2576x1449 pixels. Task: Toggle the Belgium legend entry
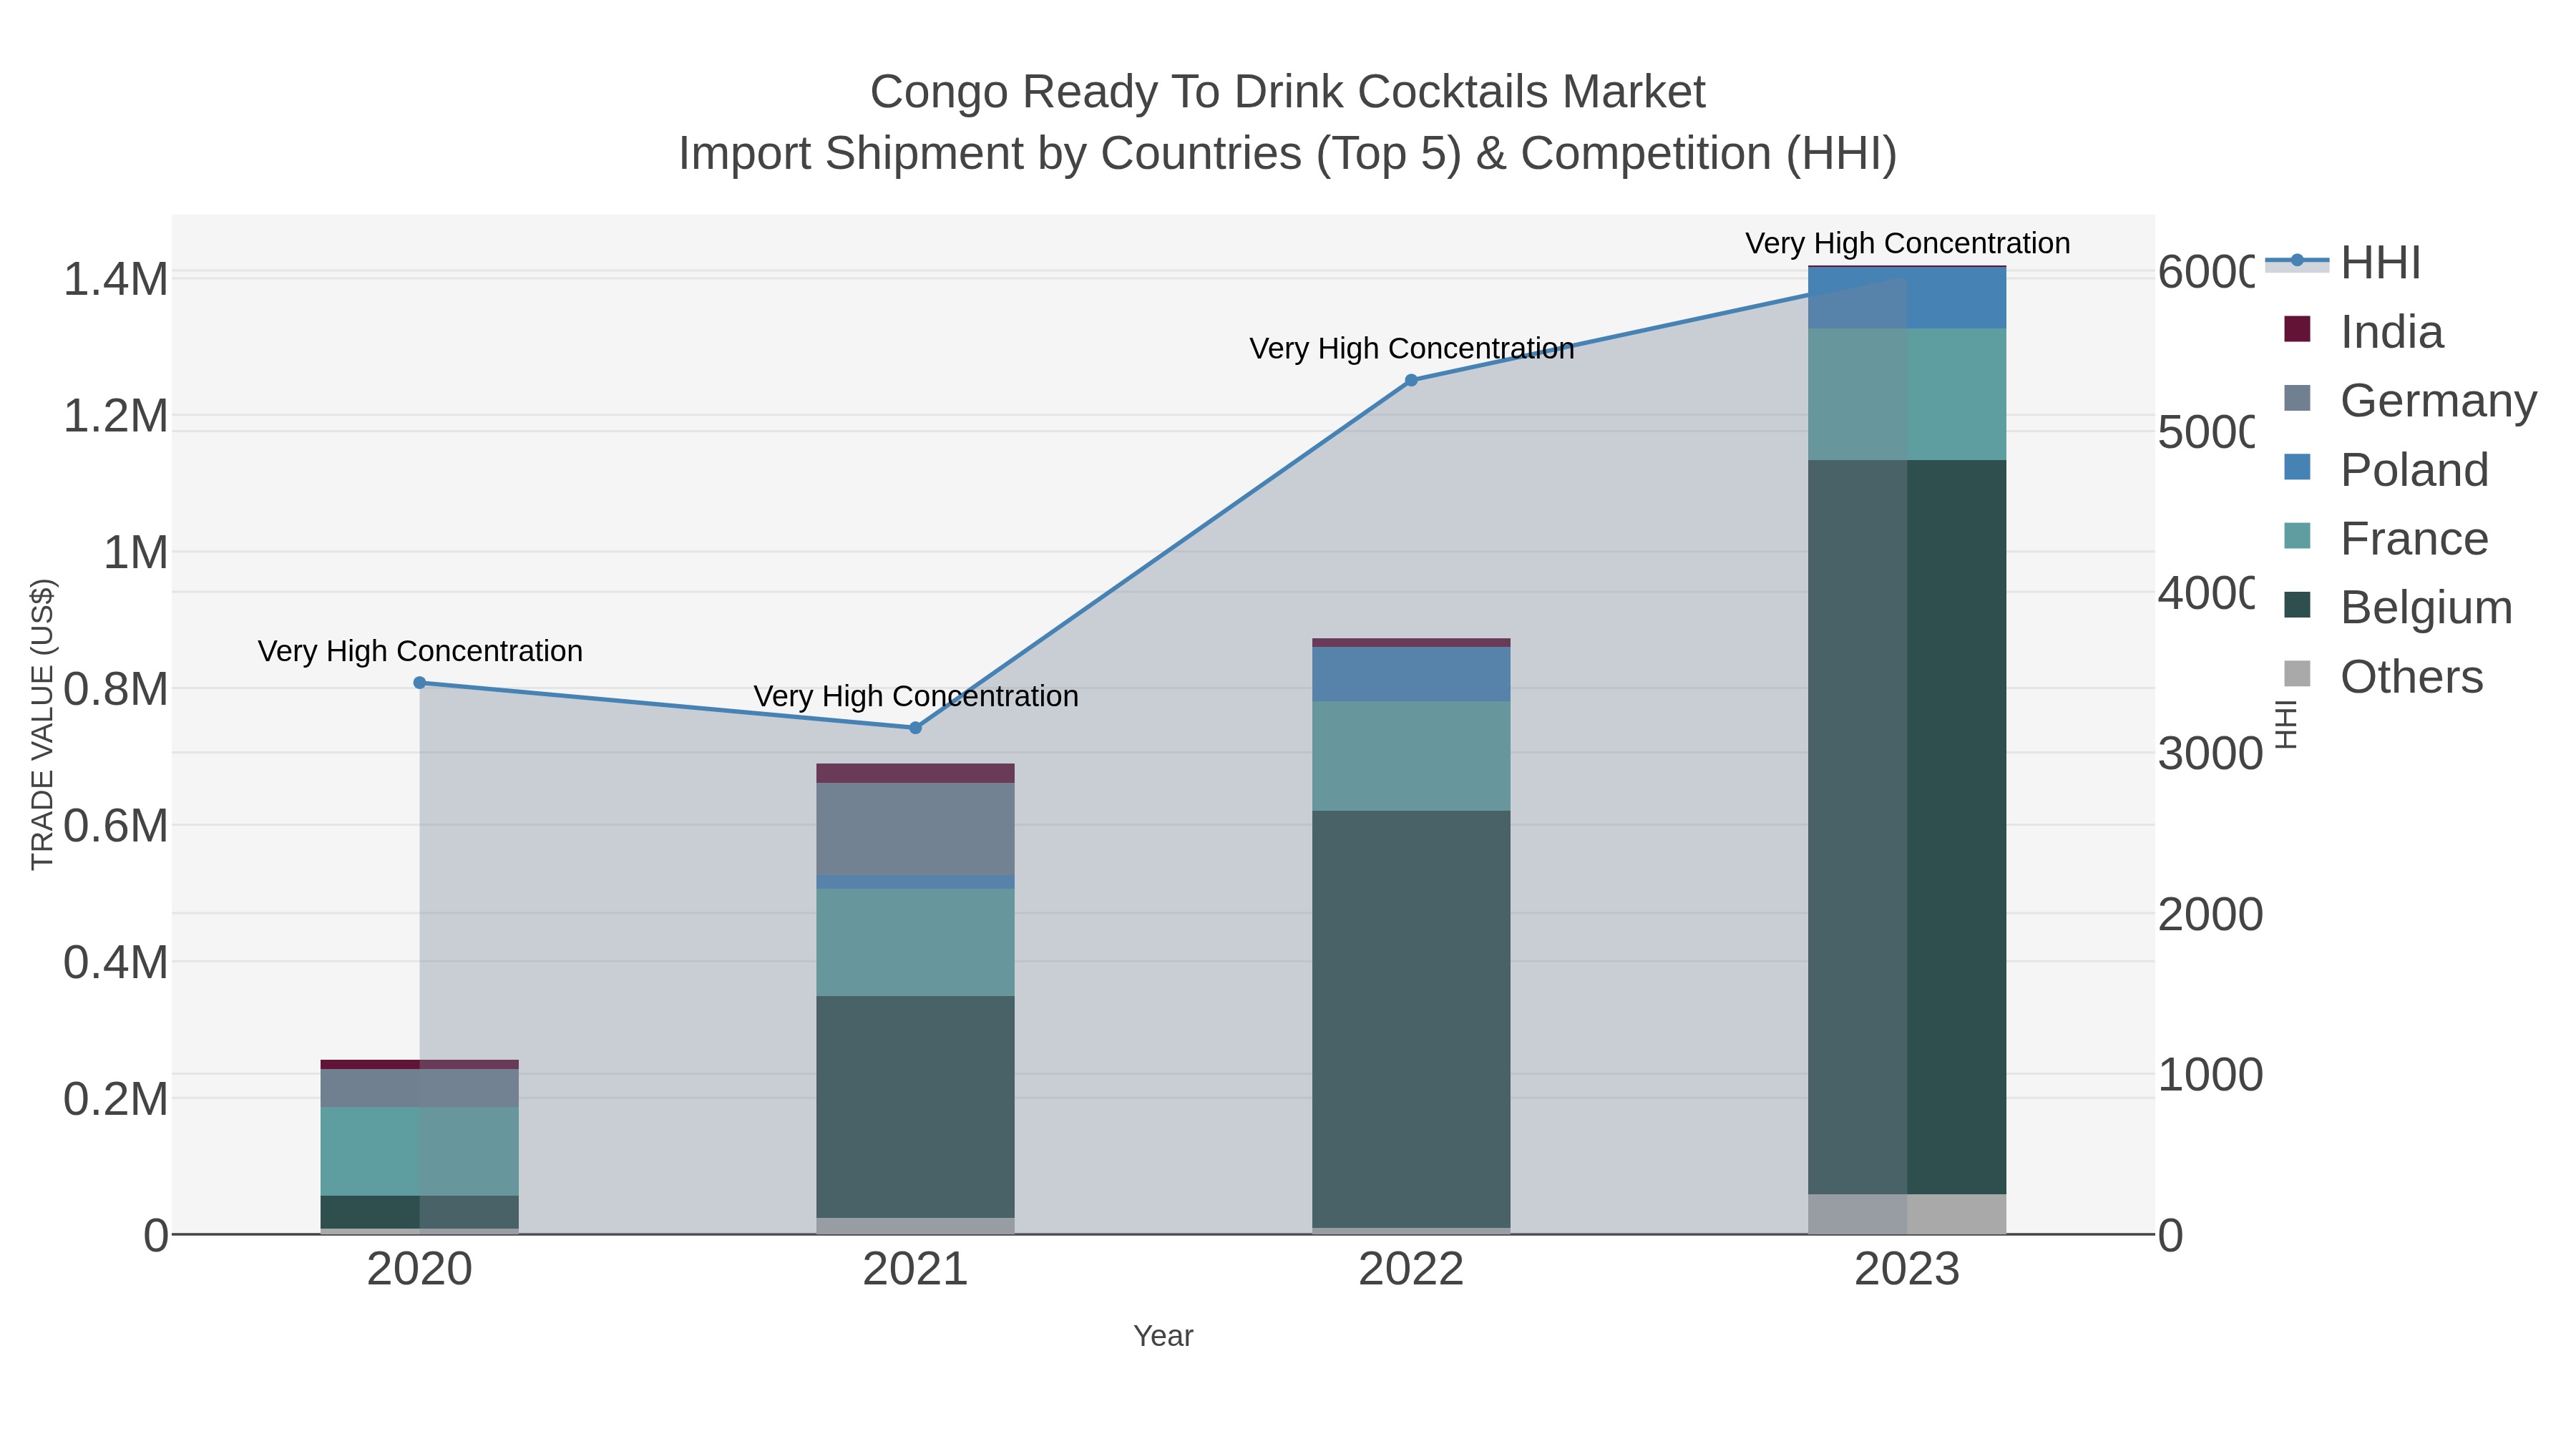[x=2398, y=608]
